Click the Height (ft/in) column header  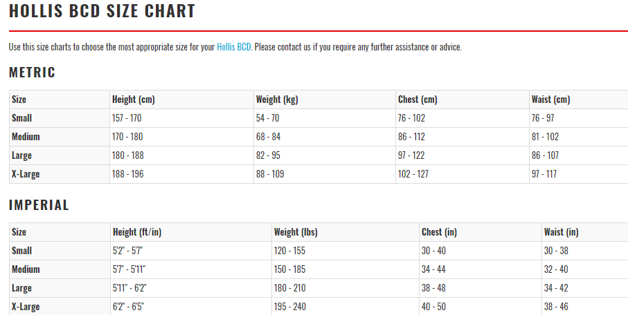point(136,232)
